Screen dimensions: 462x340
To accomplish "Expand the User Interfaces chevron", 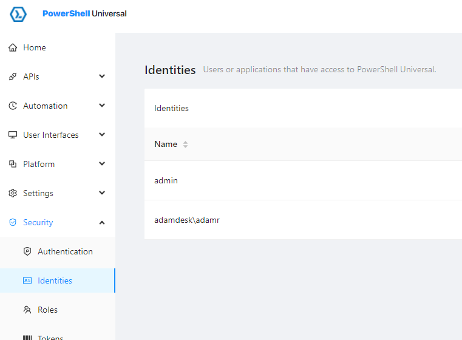I will pyautogui.click(x=102, y=135).
